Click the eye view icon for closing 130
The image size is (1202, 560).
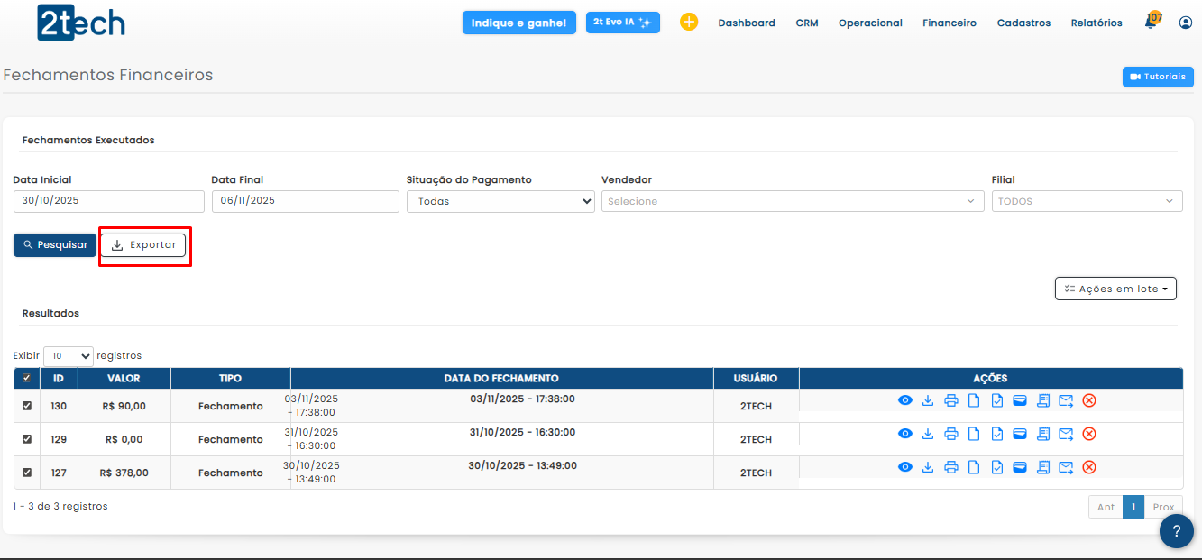coord(905,400)
